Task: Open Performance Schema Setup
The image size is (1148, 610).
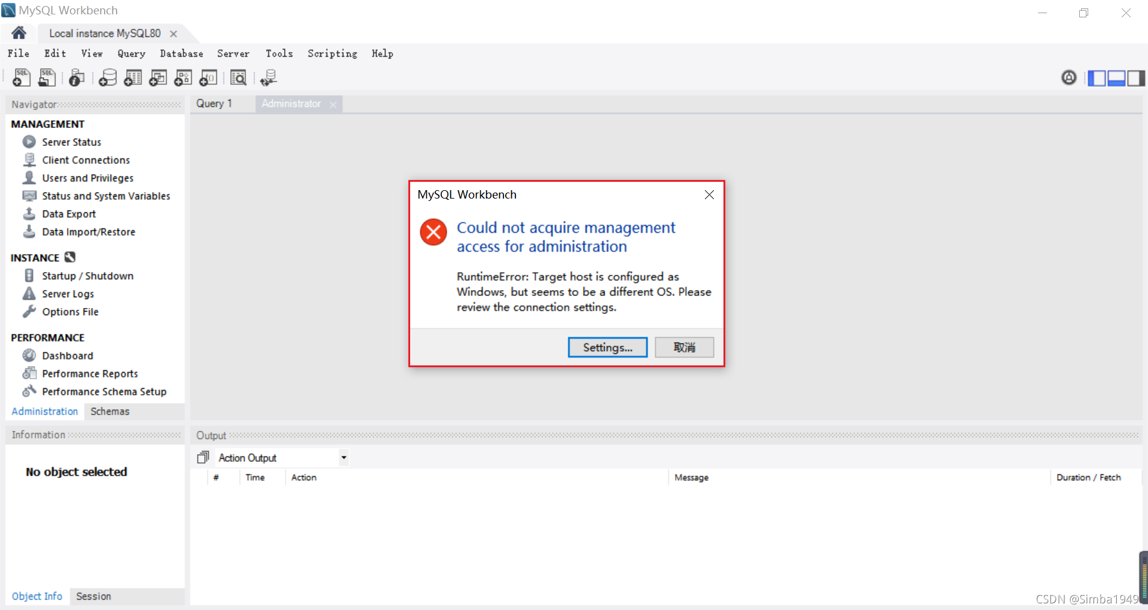Action: [104, 391]
